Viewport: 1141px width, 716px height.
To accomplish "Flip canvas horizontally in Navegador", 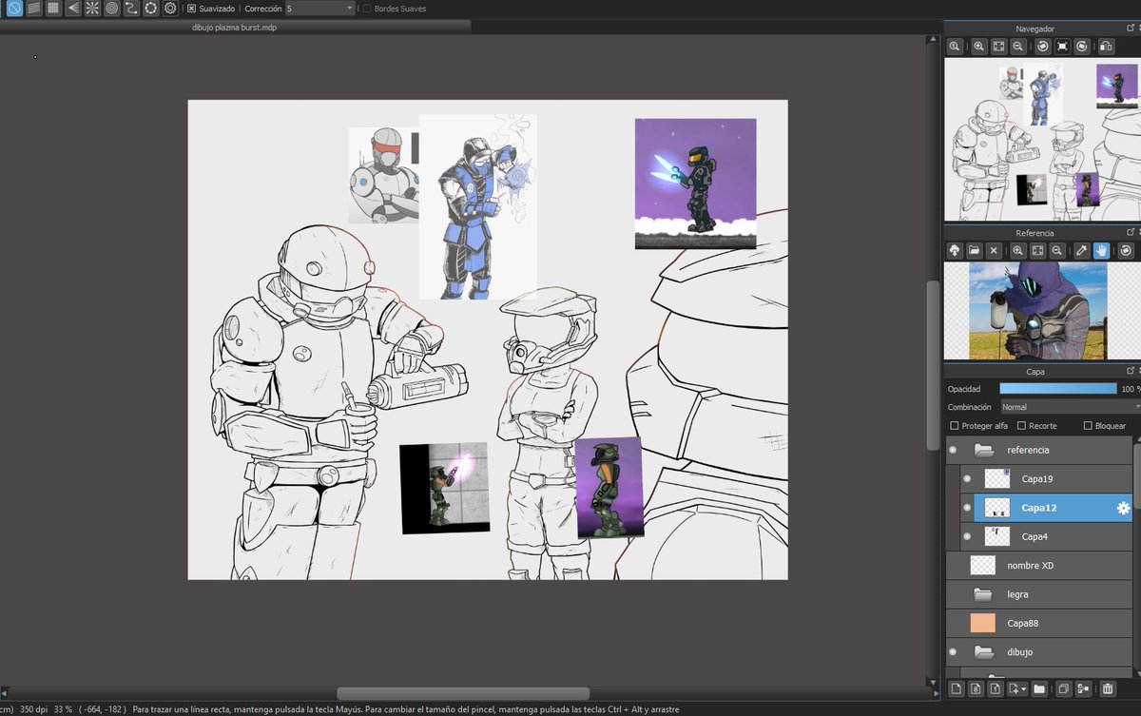I will pos(1106,46).
